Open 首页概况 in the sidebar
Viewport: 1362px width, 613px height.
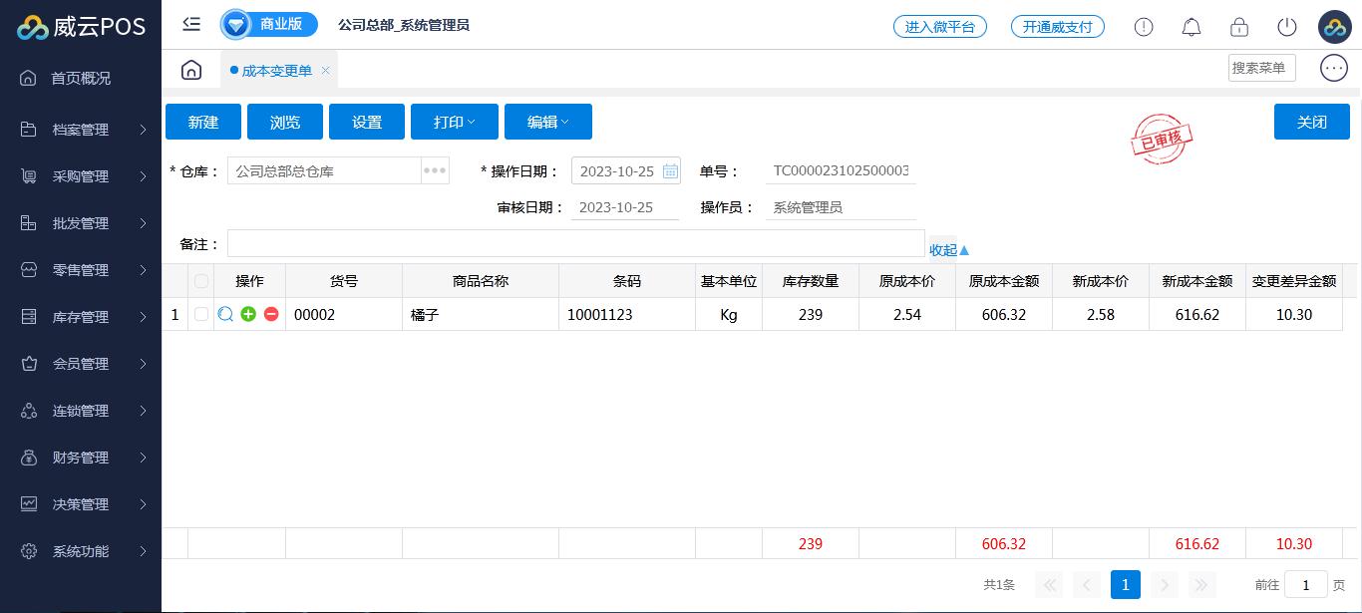coord(81,78)
